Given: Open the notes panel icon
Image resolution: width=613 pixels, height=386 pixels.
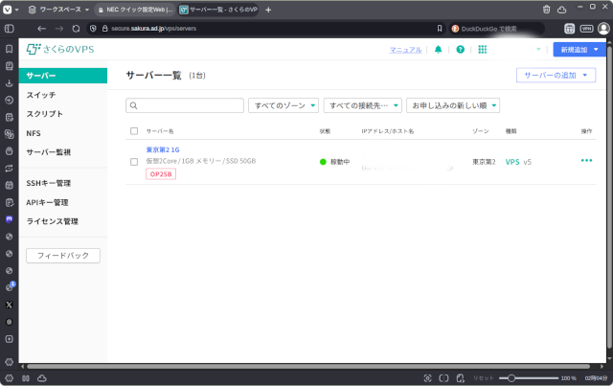Looking at the screenshot, I should 10,117.
